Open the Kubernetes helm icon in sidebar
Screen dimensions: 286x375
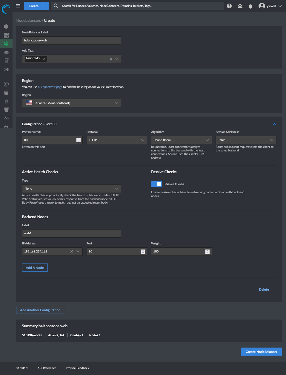(x=6, y=101)
